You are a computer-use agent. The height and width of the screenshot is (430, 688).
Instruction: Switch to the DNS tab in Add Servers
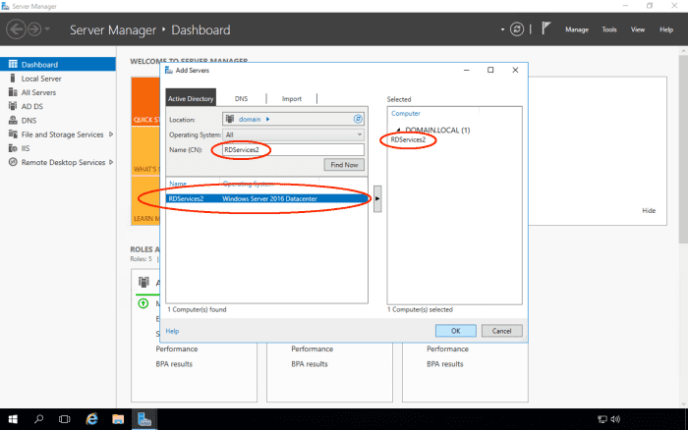[x=241, y=98]
